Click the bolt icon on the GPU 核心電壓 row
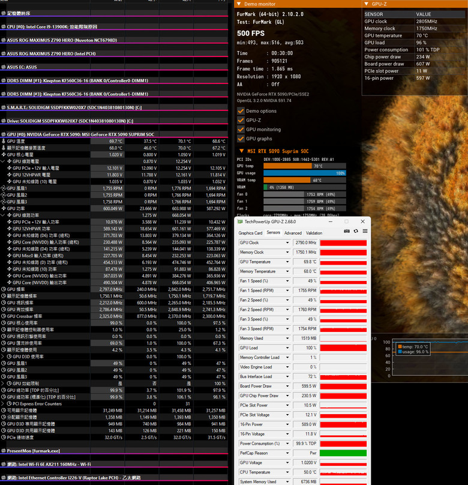Screen dimensions: 468x485 pos(4,155)
